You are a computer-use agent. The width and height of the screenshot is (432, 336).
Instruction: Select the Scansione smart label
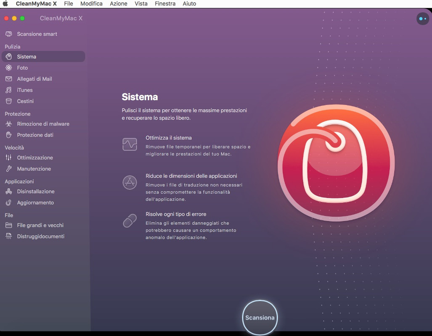tap(37, 34)
